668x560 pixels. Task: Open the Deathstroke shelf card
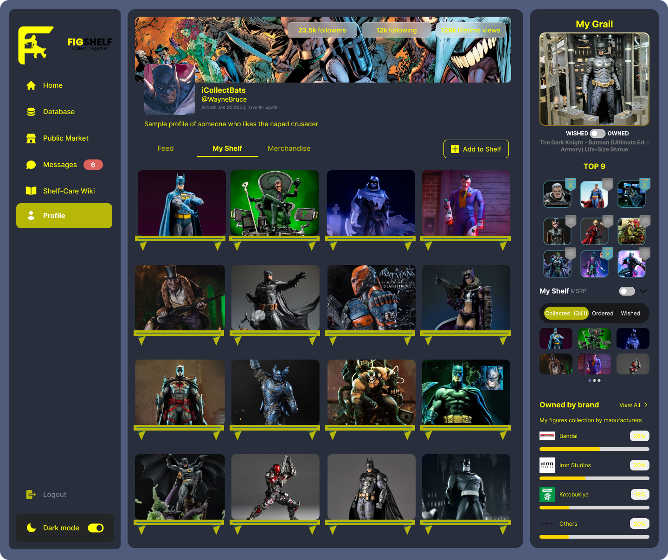click(x=371, y=298)
